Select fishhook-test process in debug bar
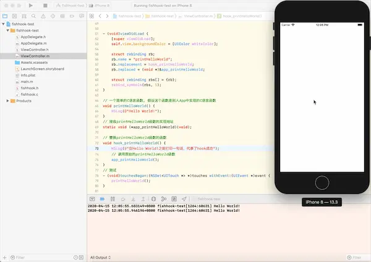 [207, 199]
